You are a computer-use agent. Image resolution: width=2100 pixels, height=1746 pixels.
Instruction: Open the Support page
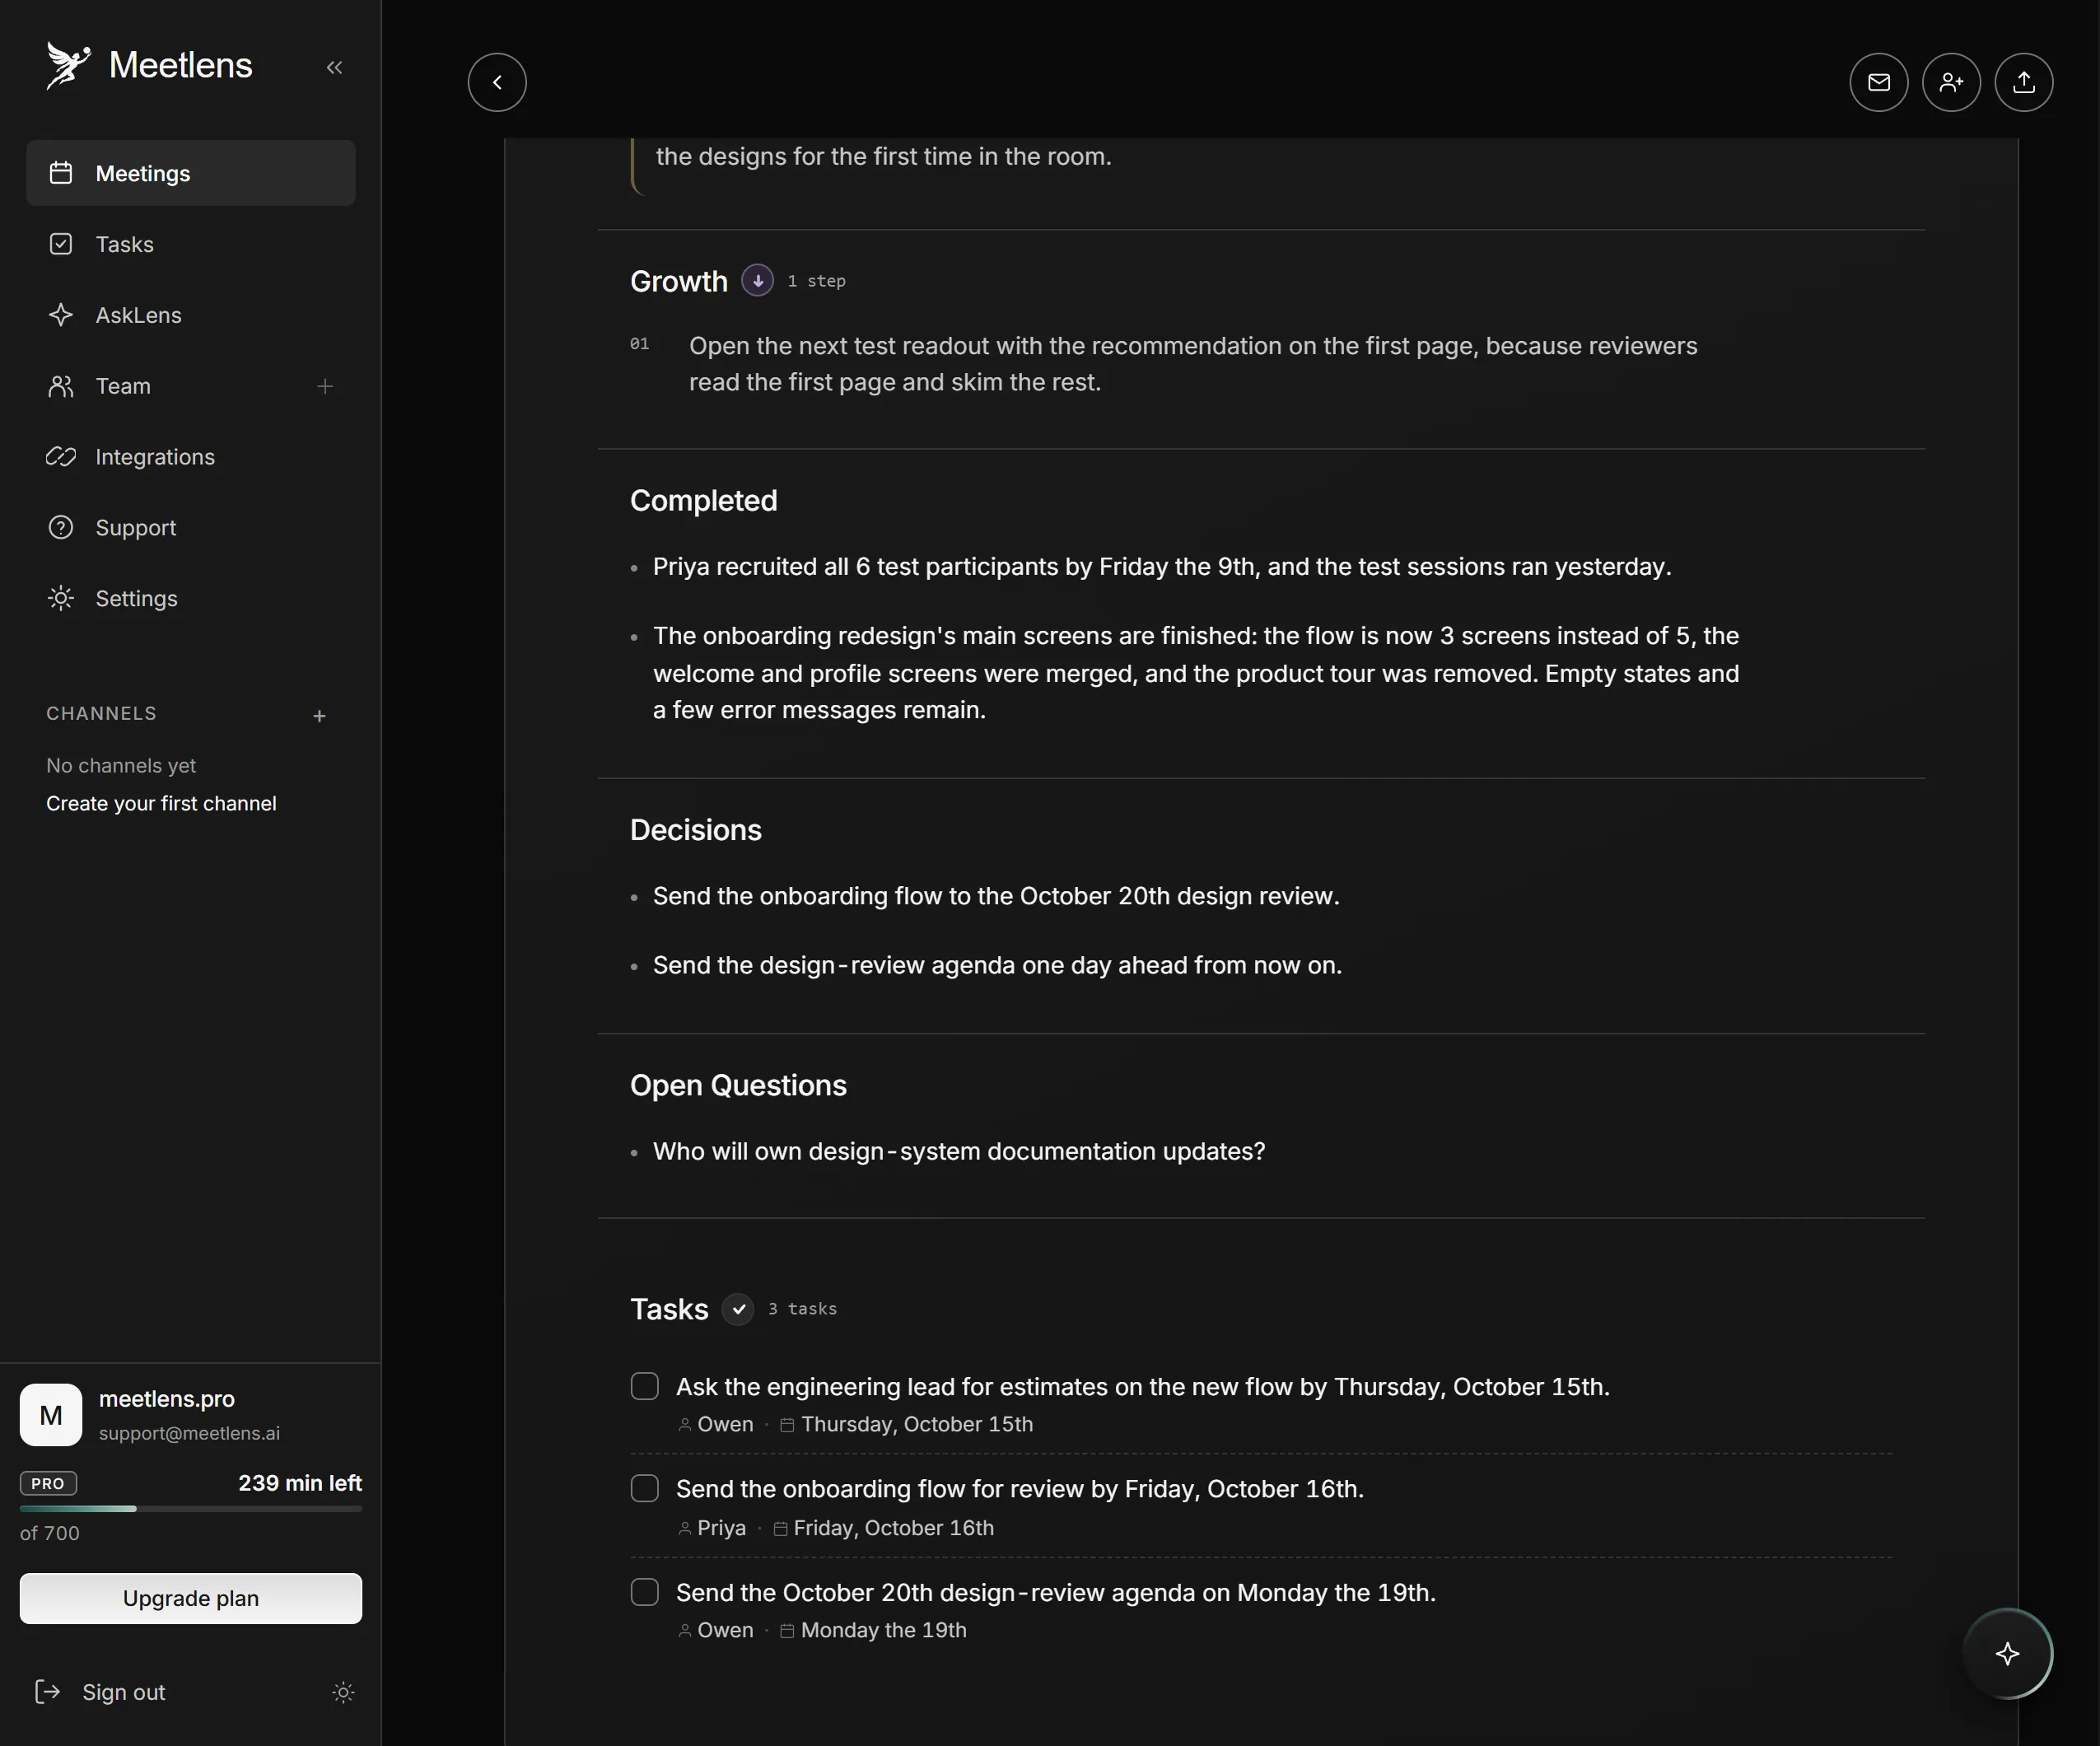tap(191, 528)
